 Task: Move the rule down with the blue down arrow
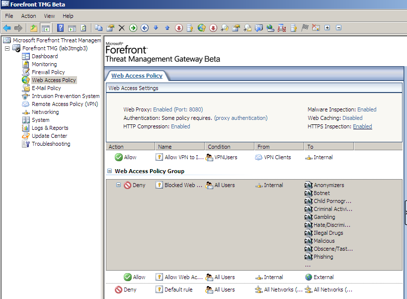(156, 27)
